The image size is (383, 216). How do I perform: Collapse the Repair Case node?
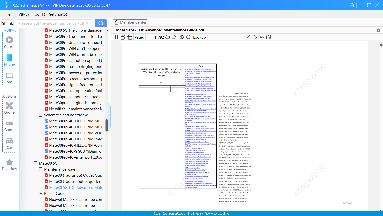click(x=41, y=194)
